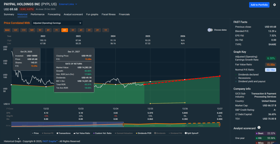The height and width of the screenshot is (144, 280).
Task: Expand the External Links dropdown
Action: [x=68, y=4]
